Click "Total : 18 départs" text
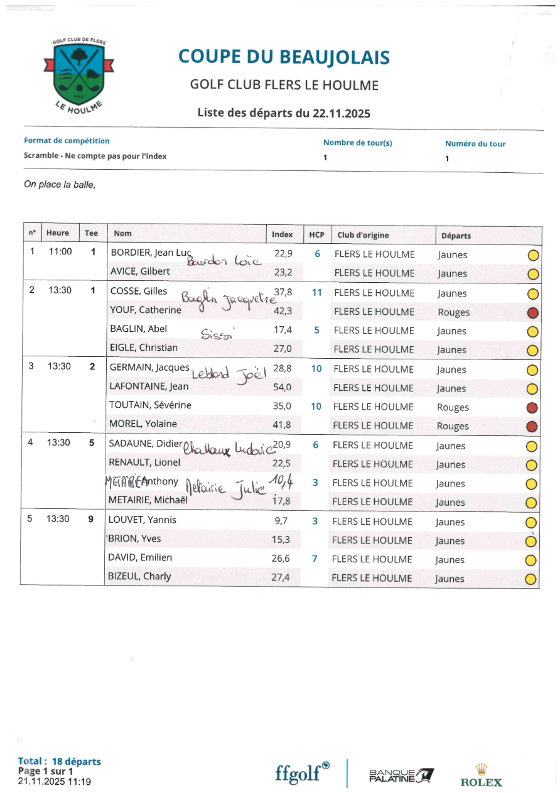This screenshot has width=560, height=793. coord(59,762)
